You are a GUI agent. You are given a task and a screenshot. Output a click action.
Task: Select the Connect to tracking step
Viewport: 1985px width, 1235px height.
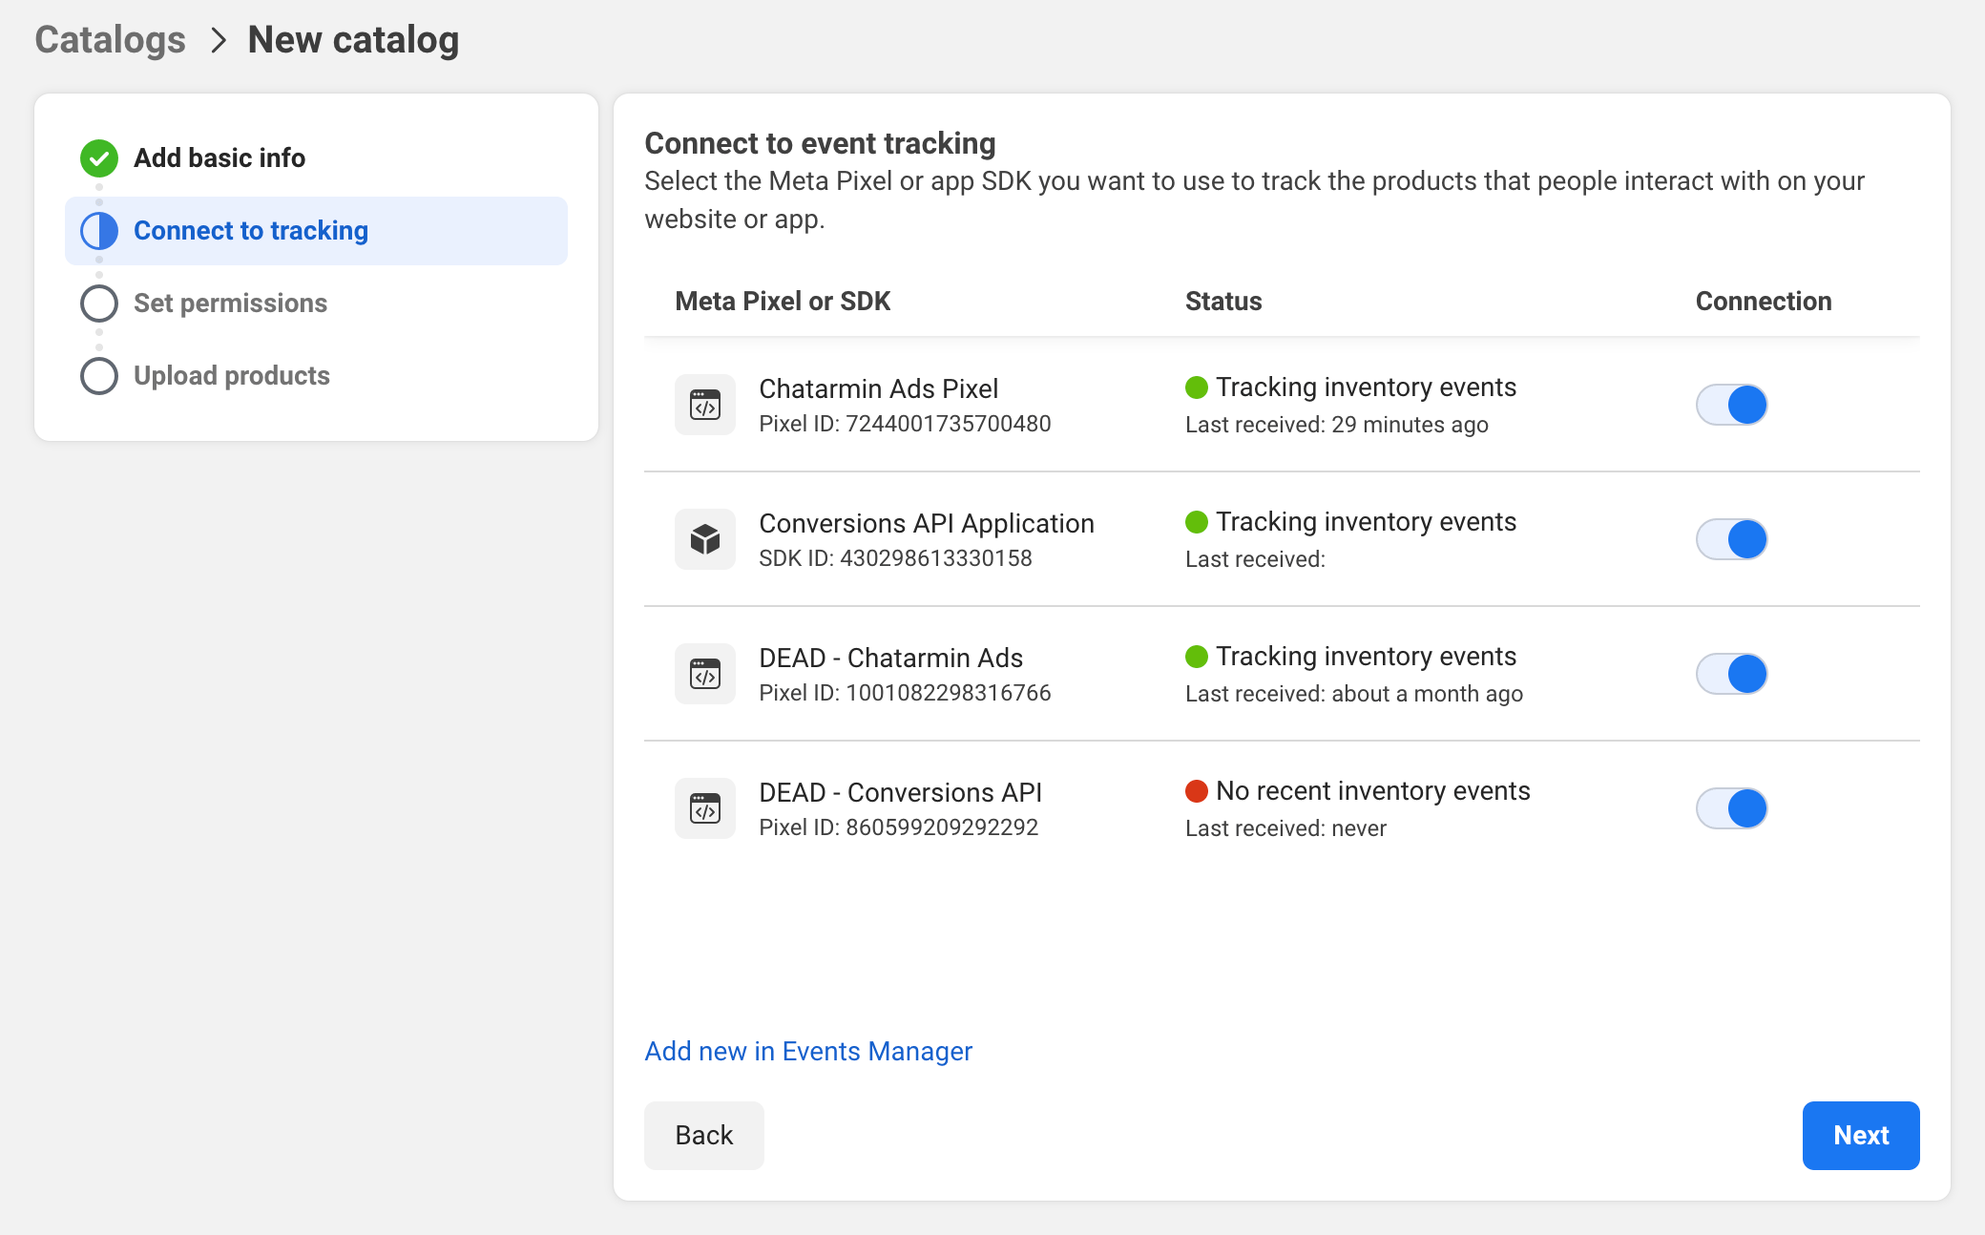pyautogui.click(x=316, y=231)
